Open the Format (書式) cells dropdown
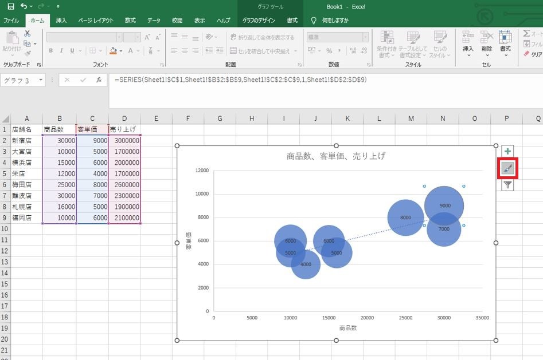This screenshot has width=543, height=360. (x=505, y=43)
